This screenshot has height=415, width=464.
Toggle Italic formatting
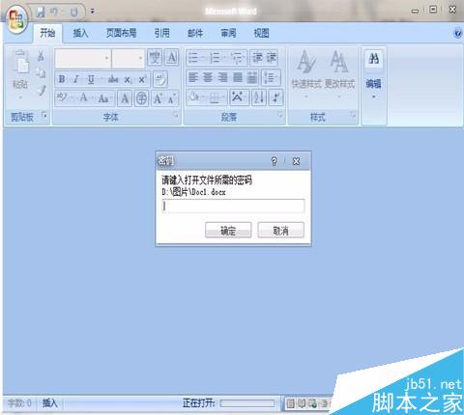76,79
